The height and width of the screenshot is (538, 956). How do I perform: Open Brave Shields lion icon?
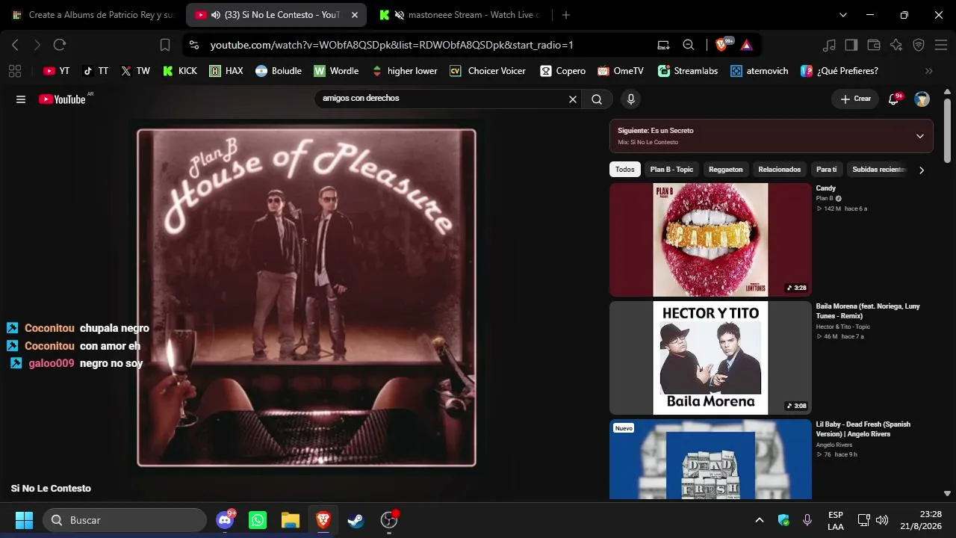722,45
